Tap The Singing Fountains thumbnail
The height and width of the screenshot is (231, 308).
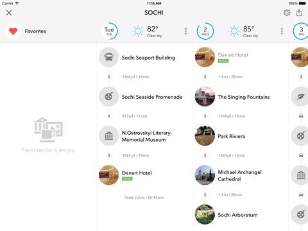click(x=205, y=96)
